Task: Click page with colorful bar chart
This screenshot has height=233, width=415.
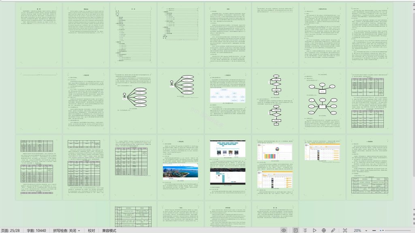Action: coord(275,167)
